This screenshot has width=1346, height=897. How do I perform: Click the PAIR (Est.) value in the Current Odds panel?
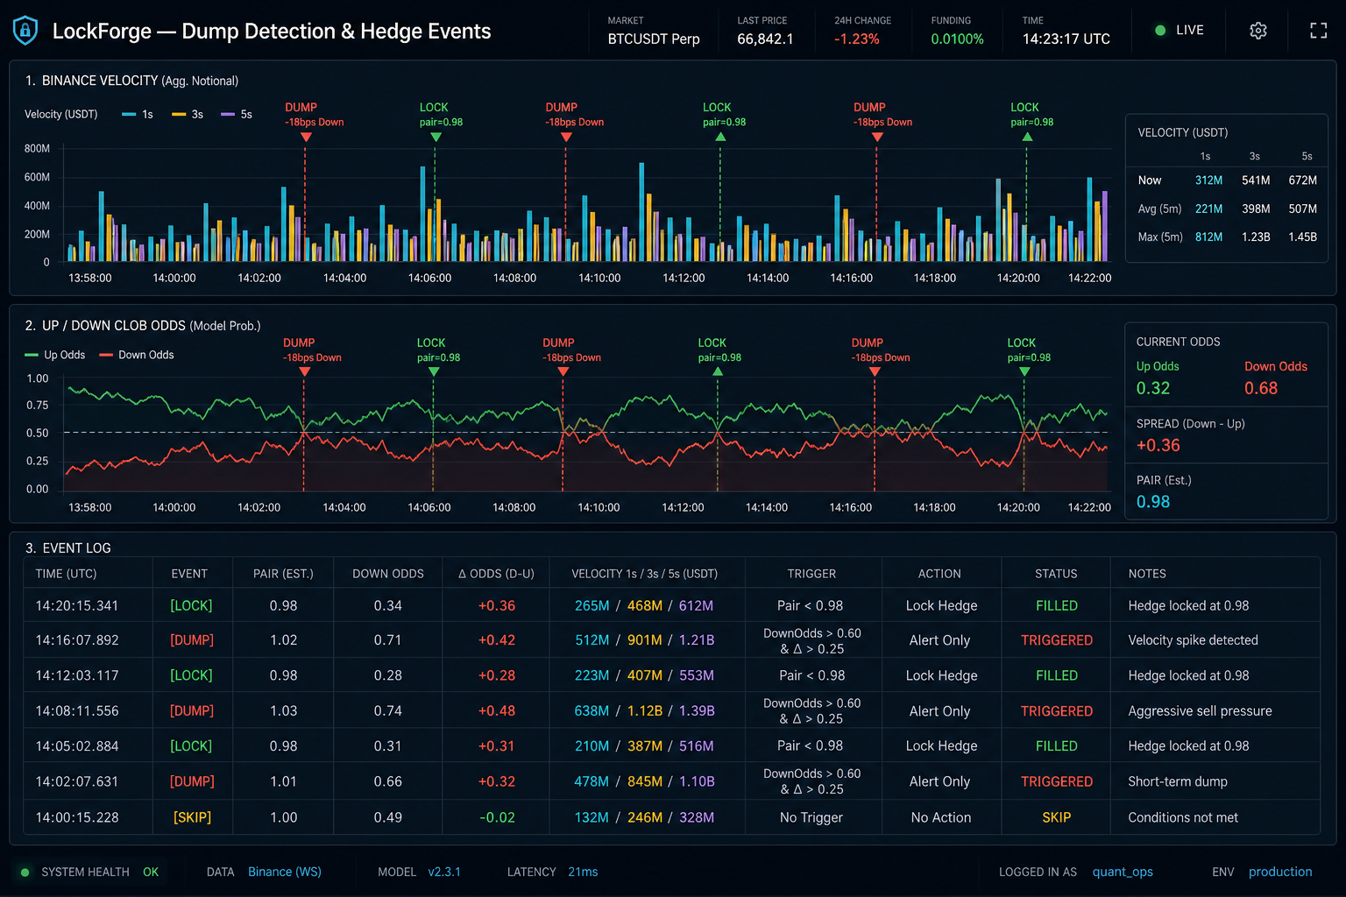click(1153, 502)
